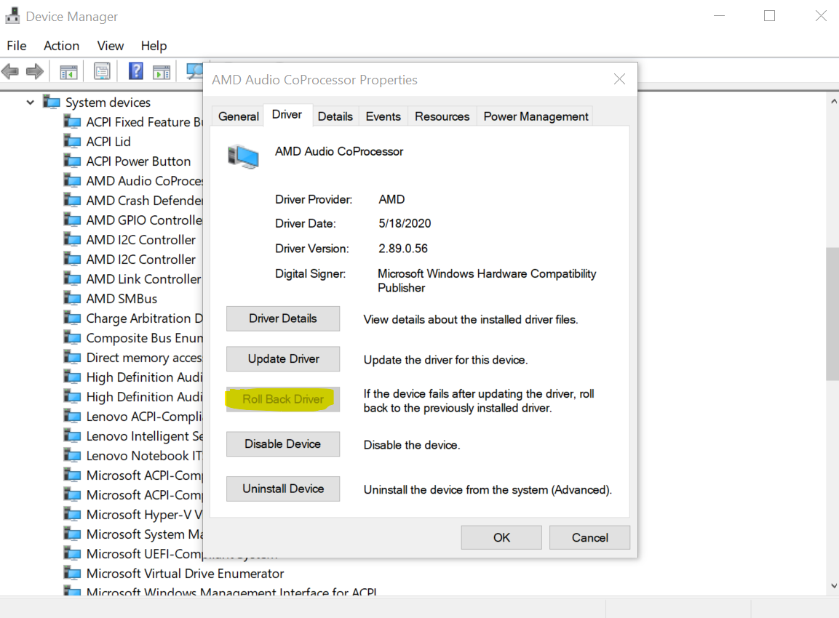
Task: Click the Forward arrow toolbar icon
Action: tap(35, 71)
